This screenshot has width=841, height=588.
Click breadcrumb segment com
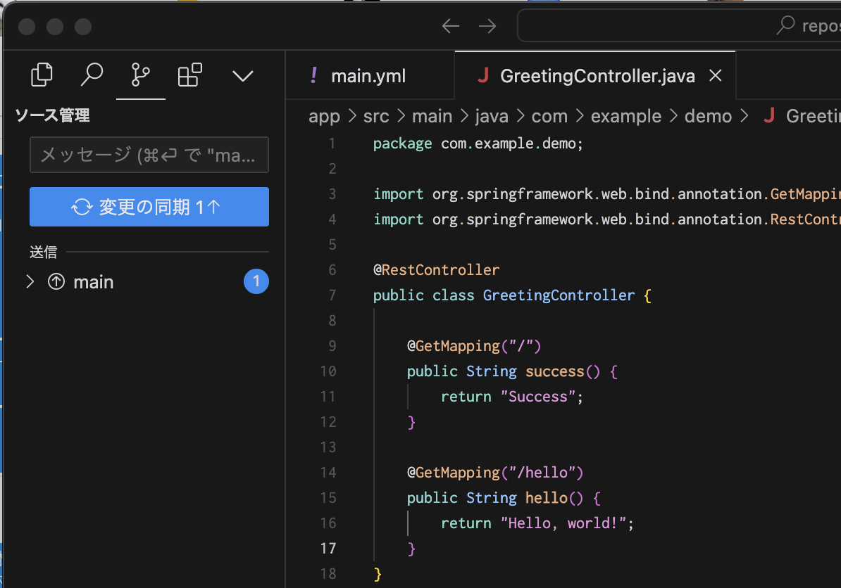[549, 116]
